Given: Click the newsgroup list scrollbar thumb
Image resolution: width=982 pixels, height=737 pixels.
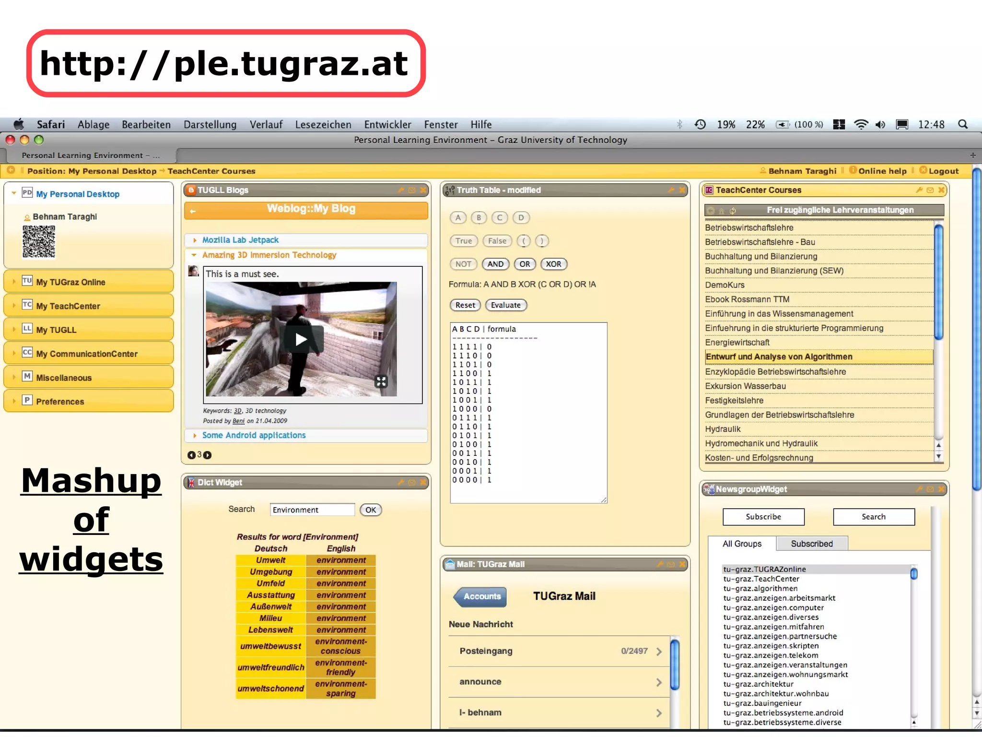Looking at the screenshot, I should (x=914, y=573).
